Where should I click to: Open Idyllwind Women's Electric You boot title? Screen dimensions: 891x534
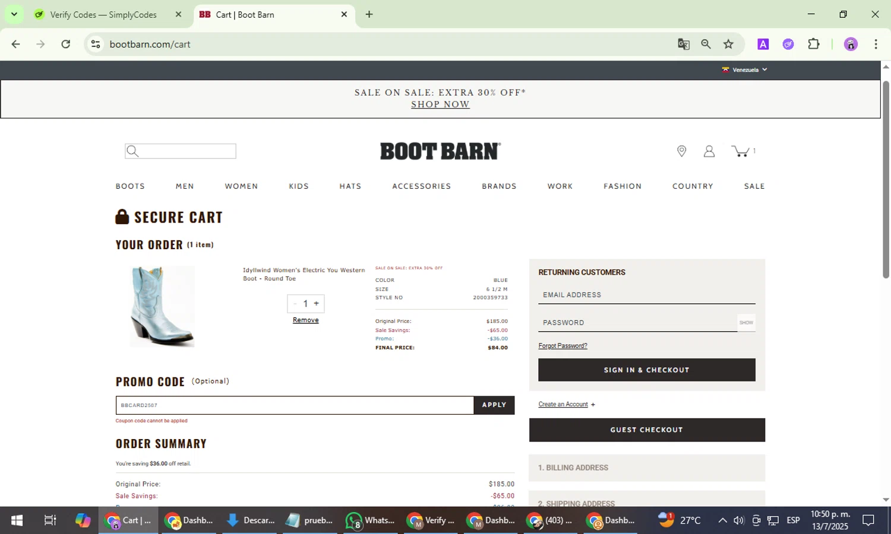coord(304,274)
